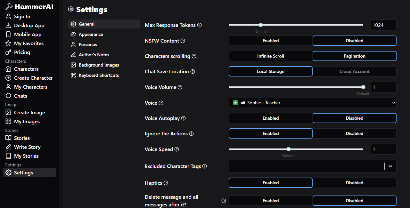Click the Max Response Tokens slider handle
The height and width of the screenshot is (208, 410).
tap(261, 25)
